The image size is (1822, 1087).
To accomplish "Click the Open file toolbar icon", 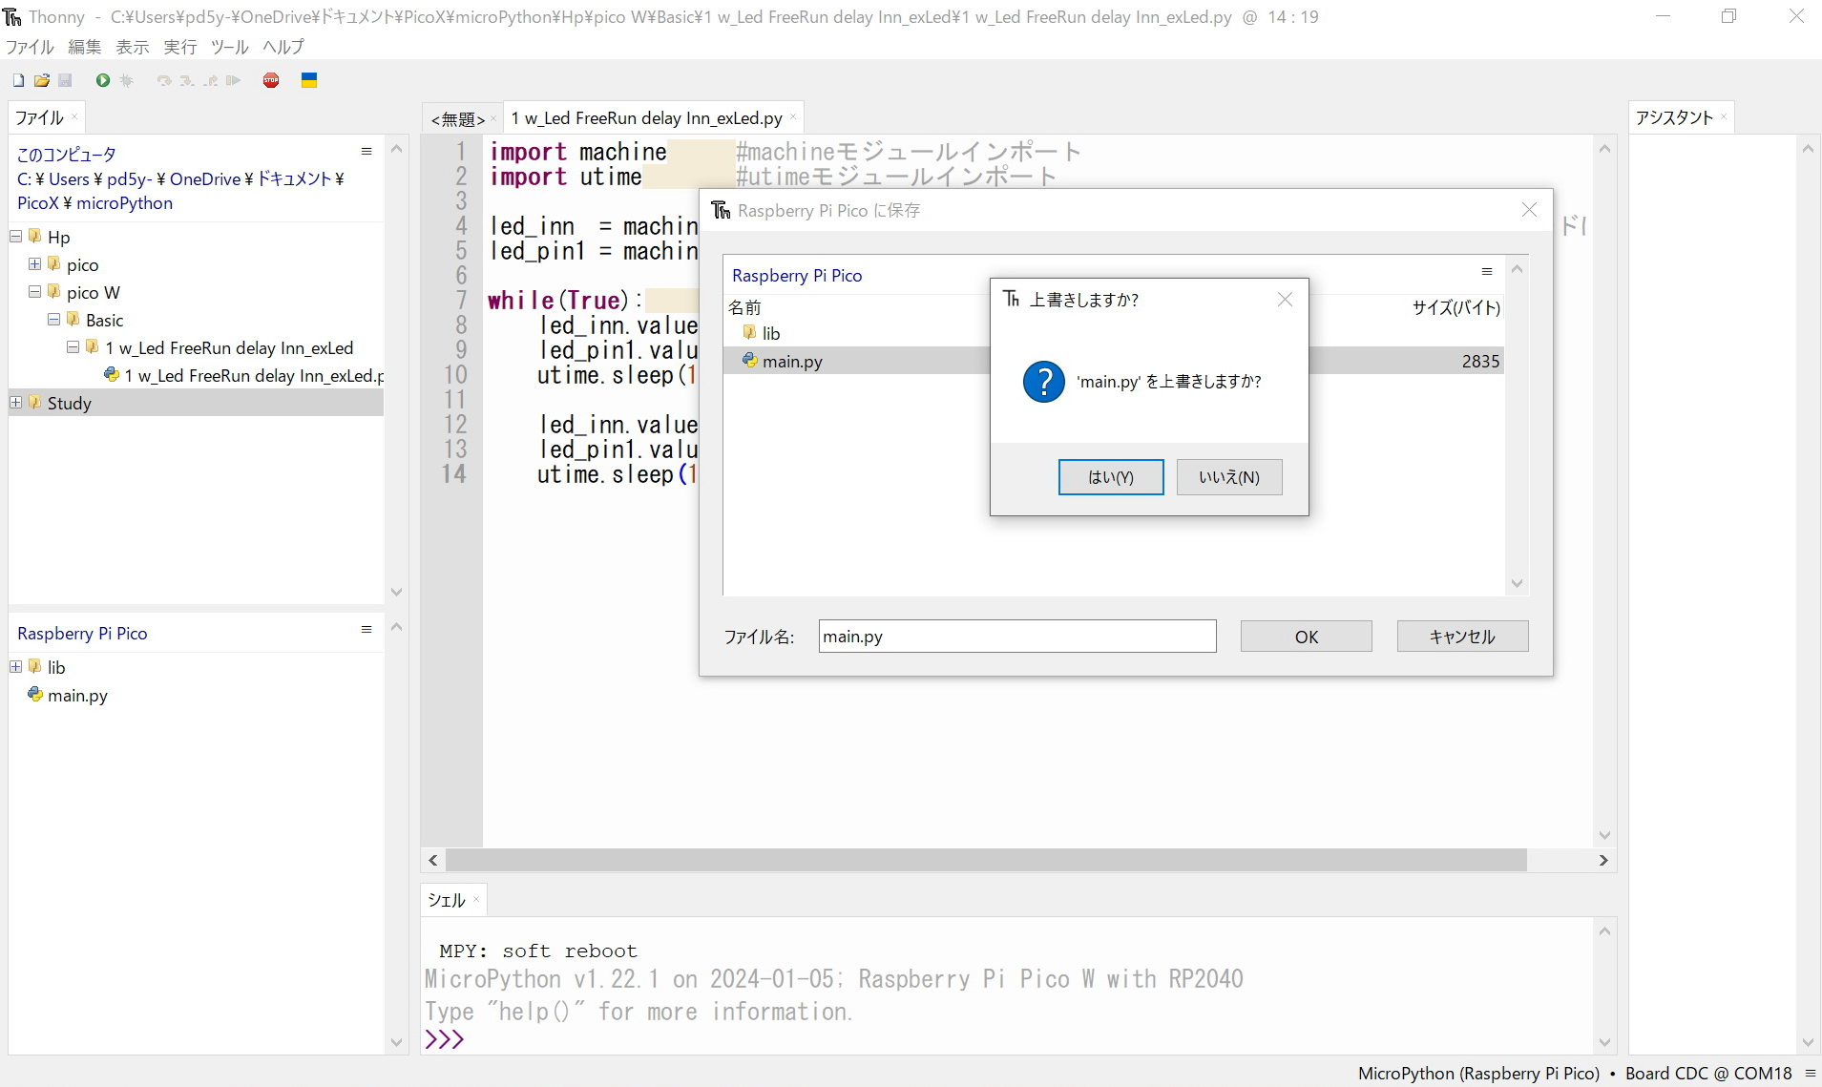I will [42, 81].
